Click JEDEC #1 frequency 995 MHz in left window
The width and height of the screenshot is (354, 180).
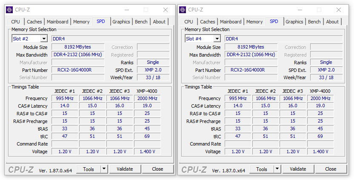[65, 98]
